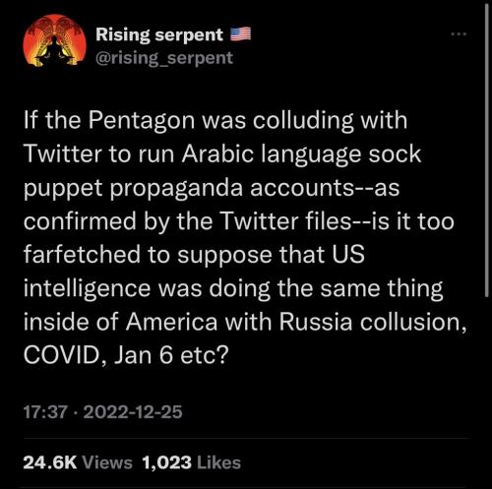Click the word intelligence in tweet body
Screen dimensions: 492x489
[x=88, y=289]
